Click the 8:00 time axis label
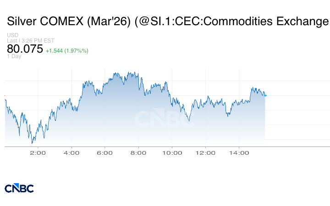This screenshot has height=206, width=330. (x=138, y=153)
